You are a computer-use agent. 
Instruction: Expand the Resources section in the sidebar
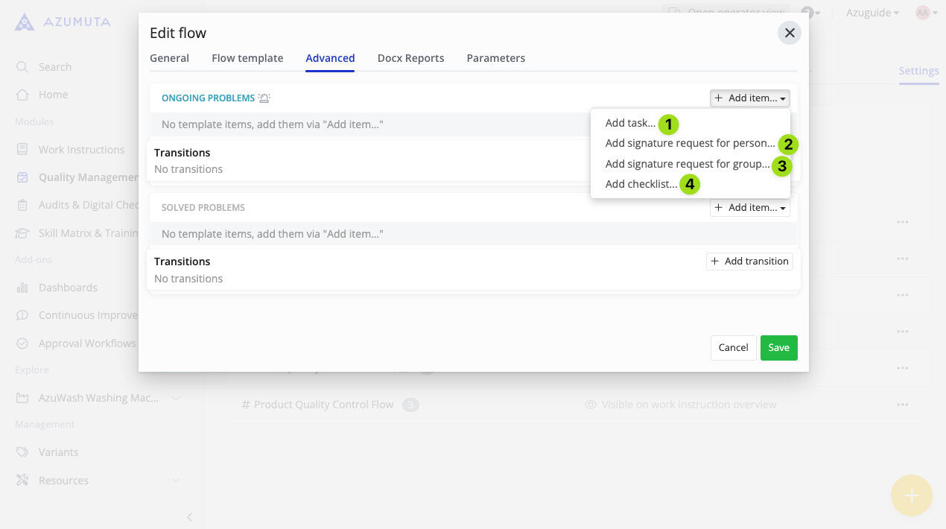click(175, 480)
